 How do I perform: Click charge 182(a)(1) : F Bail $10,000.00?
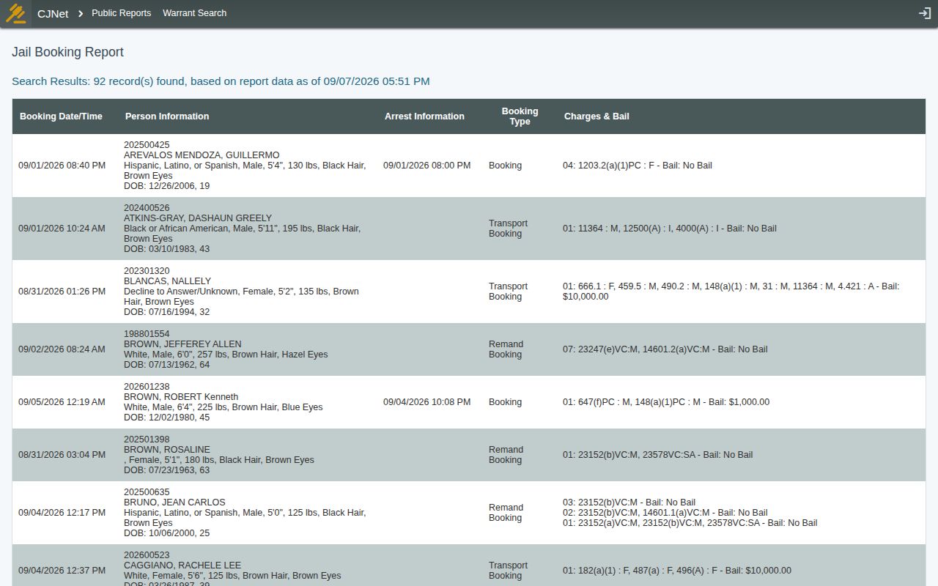coord(677,571)
